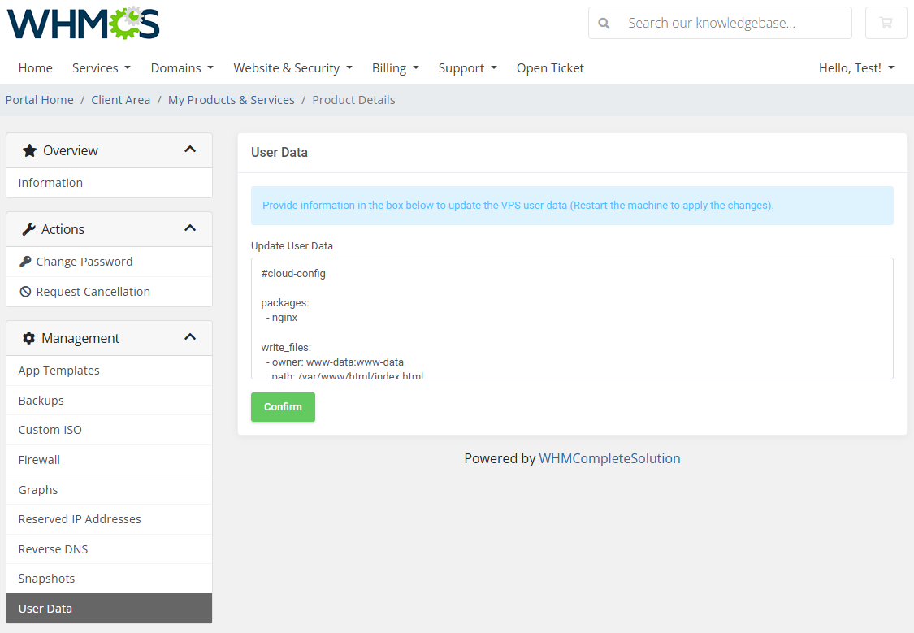
Task: Open the Firewall management page
Action: pos(39,460)
